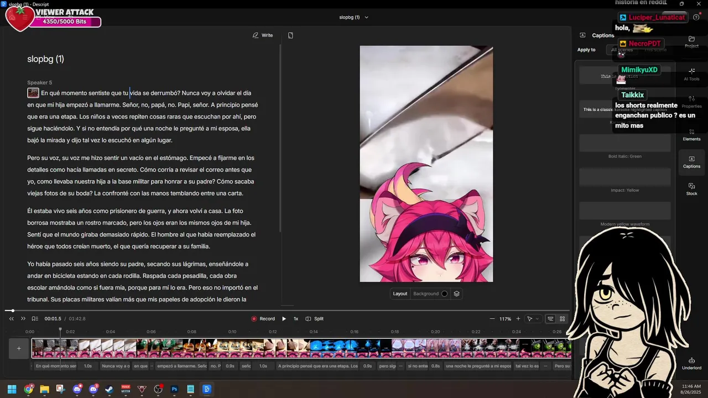Click the Captions panel header icon
Screen dimensions: 708x398
coord(582,35)
